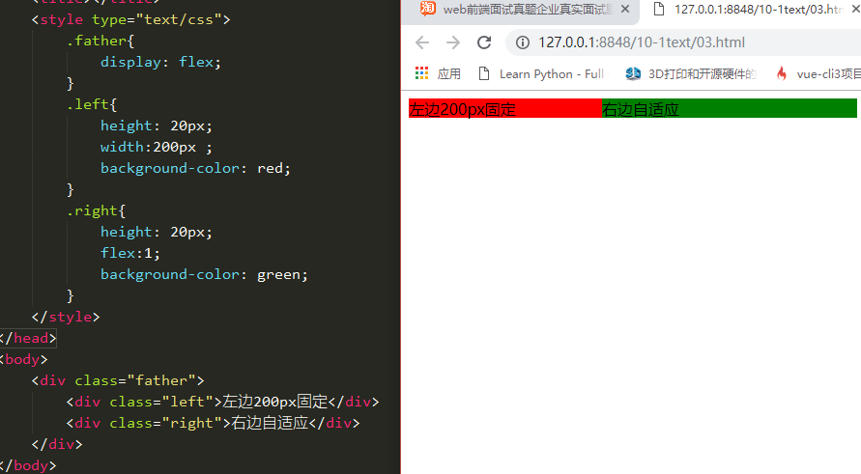The width and height of the screenshot is (861, 474).
Task: Click the Learn Python bookmark page icon
Action: tap(484, 73)
